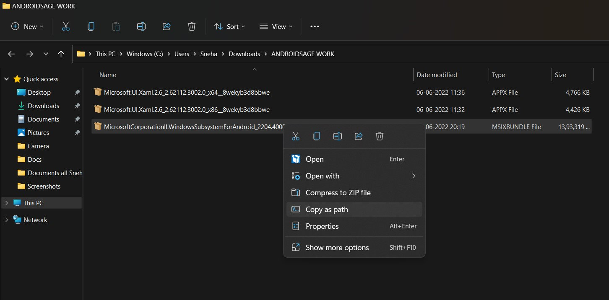Click Windows (C:) in the address bar
The height and width of the screenshot is (300, 609).
point(145,54)
